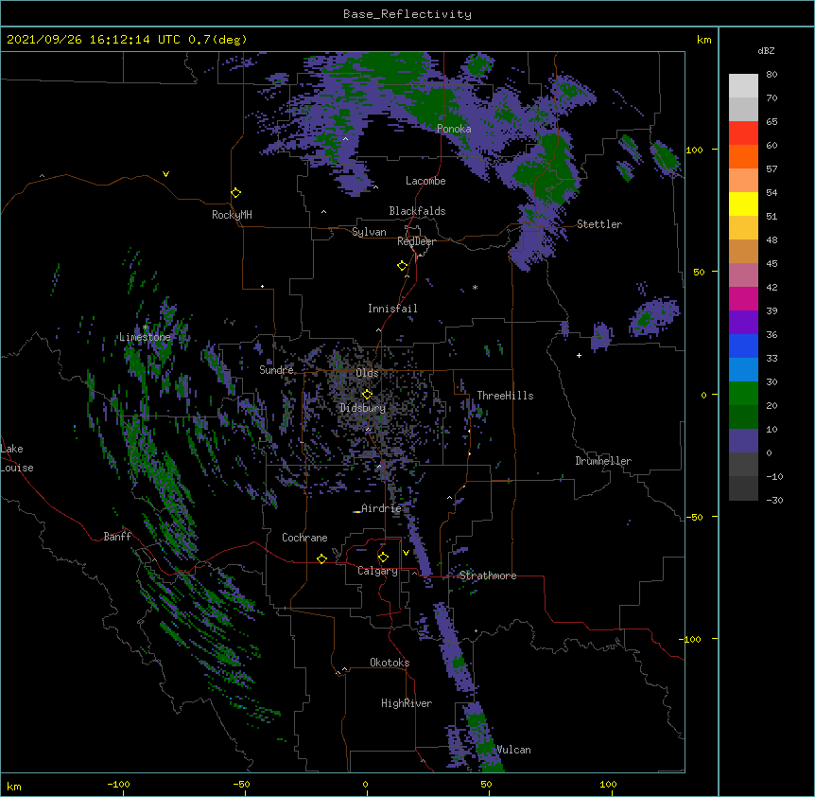815x797 pixels.
Task: Click the km unit label at bottom left
Action: point(14,786)
